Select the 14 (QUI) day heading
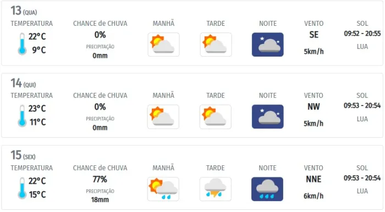The height and width of the screenshot is (212, 385). (x=23, y=83)
